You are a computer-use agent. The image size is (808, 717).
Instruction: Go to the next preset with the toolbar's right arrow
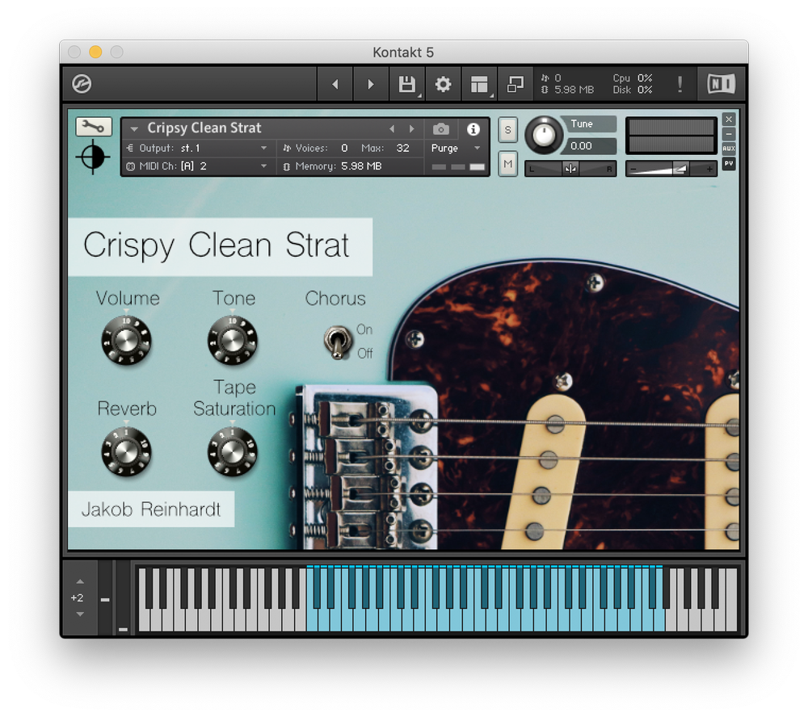click(371, 84)
